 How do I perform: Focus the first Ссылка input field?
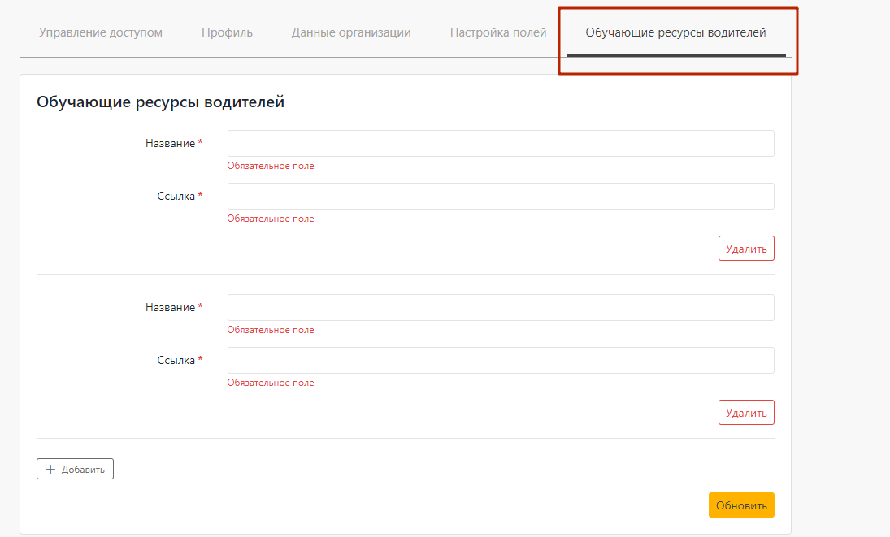pos(501,197)
